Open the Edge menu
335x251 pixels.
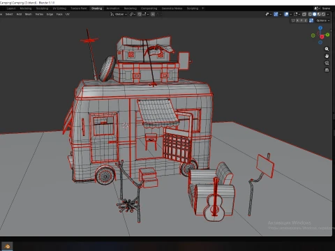50,14
